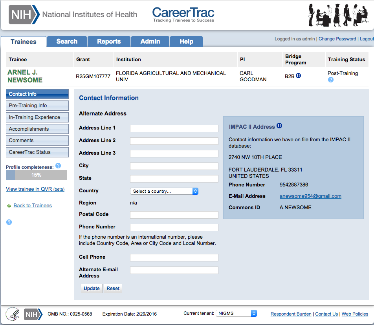
Task: Click the NIH logo in the header
Action: (24, 15)
